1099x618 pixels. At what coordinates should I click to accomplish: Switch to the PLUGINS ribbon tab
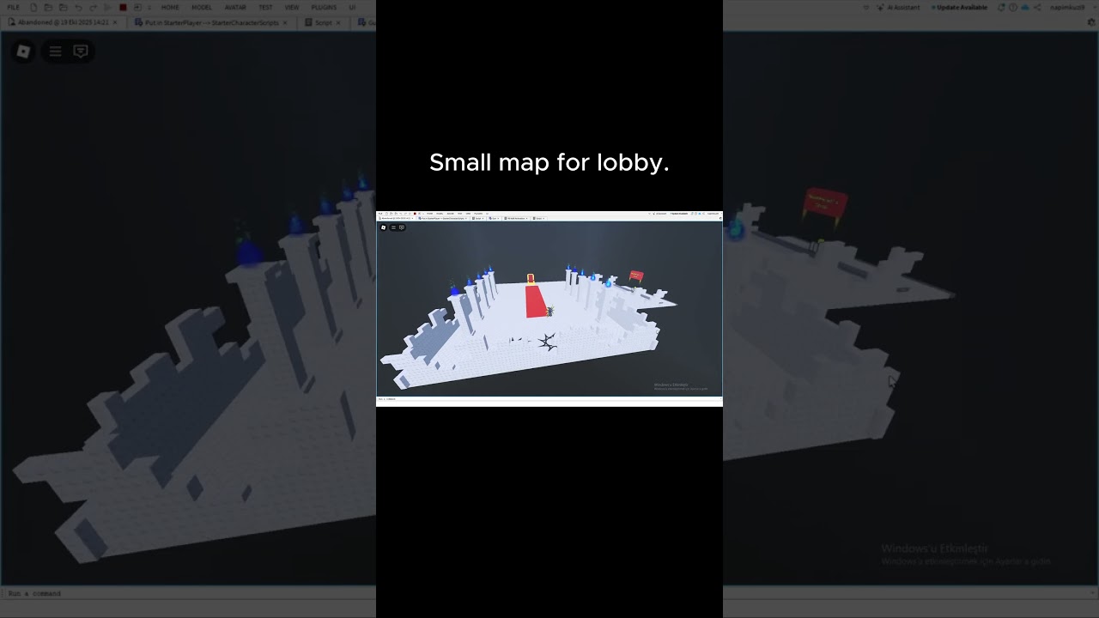(x=324, y=7)
